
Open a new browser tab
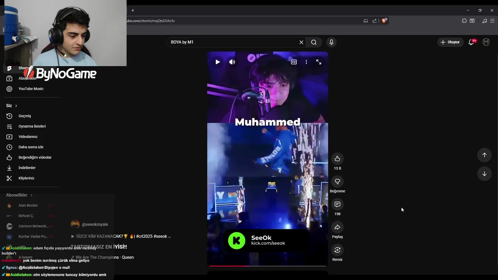[x=133, y=10]
